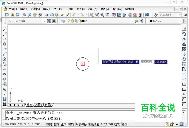Select the Spline tool
This screenshot has height=128, width=189.
[4, 69]
